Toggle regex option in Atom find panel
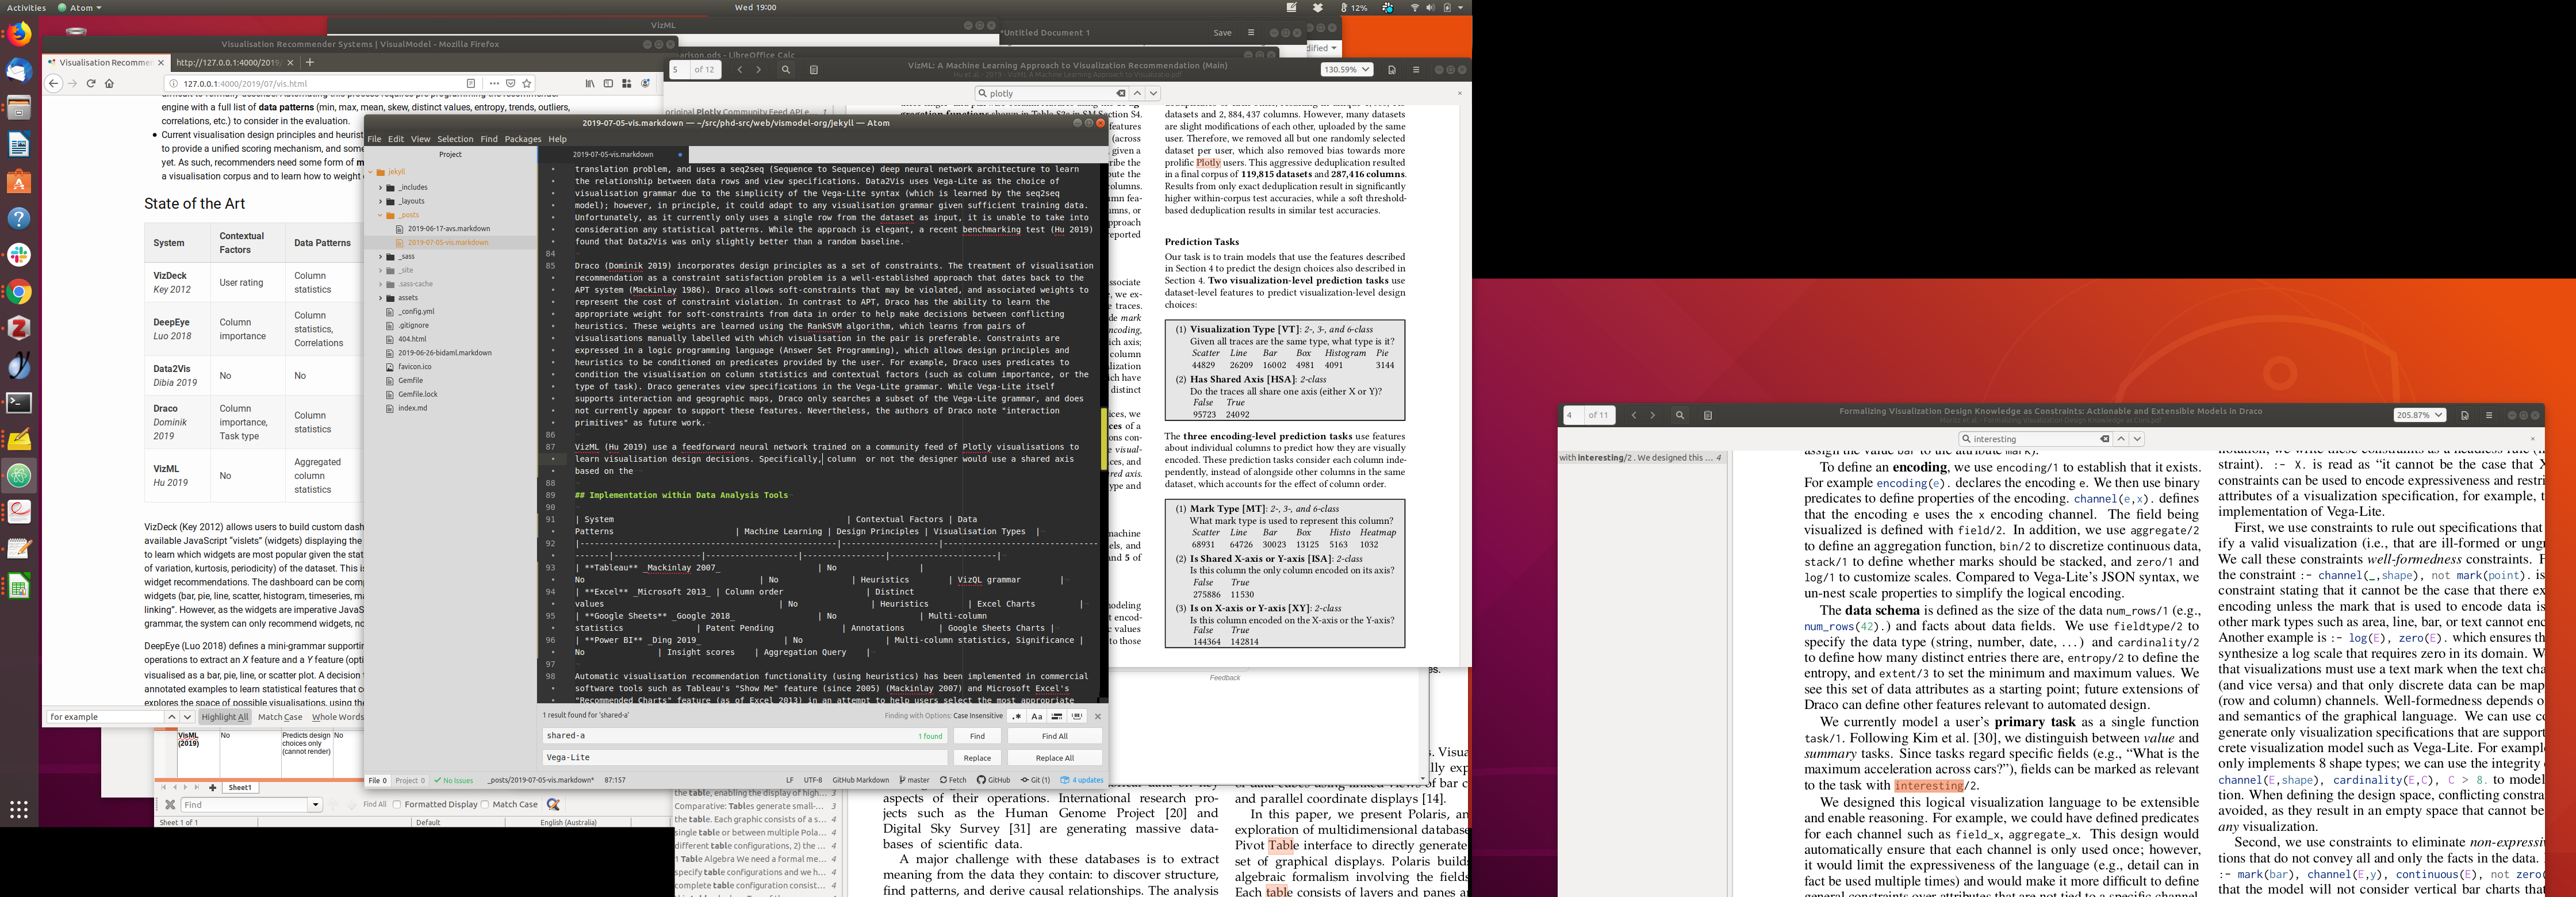Screen dimensions: 2576x897 (x=1017, y=716)
